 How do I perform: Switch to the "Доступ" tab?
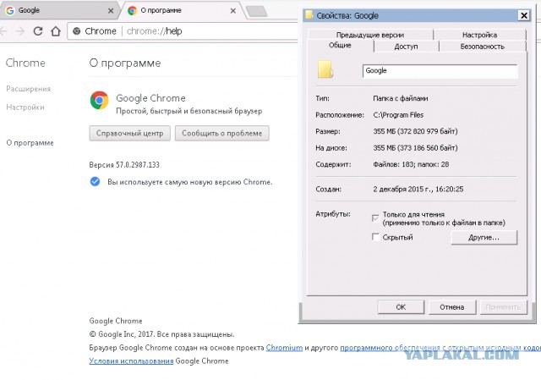click(406, 47)
